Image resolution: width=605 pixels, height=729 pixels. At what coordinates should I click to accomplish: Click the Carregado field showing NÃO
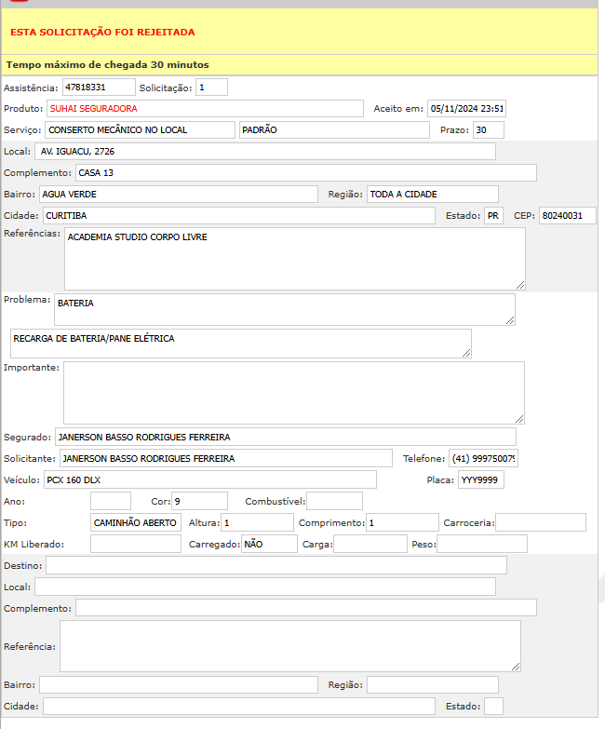(x=269, y=545)
